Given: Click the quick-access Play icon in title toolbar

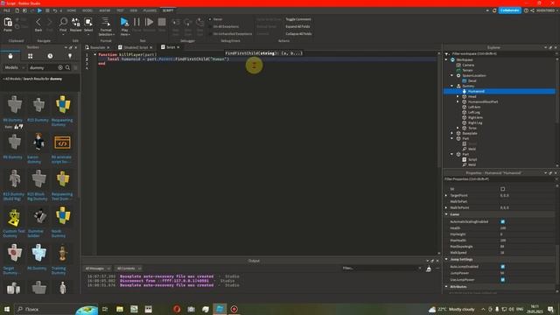Looking at the screenshot, I should (39, 10).
